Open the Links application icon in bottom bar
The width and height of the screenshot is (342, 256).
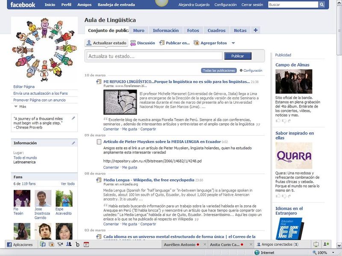(43, 244)
